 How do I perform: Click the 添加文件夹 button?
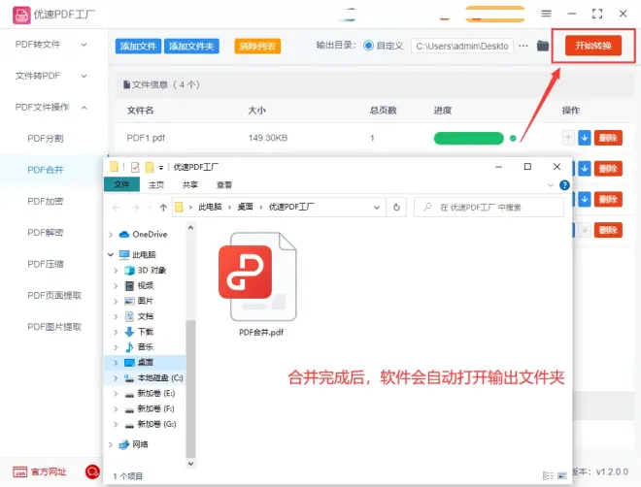point(191,47)
